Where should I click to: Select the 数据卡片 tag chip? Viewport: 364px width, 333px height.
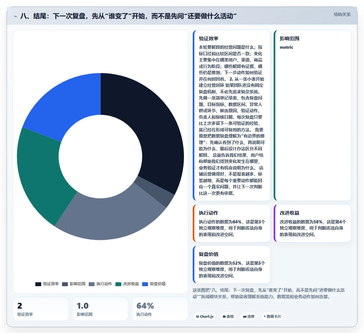pyautogui.click(x=272, y=316)
